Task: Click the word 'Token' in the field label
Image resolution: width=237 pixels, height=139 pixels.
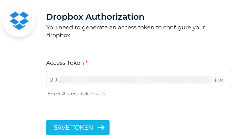Action: click(75, 63)
